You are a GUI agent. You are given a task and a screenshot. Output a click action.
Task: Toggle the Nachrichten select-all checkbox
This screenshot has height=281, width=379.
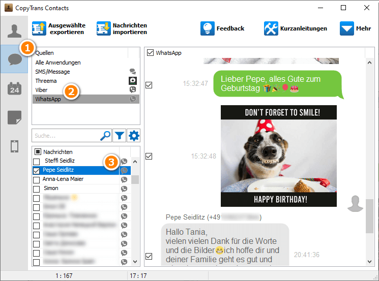pyautogui.click(x=38, y=151)
